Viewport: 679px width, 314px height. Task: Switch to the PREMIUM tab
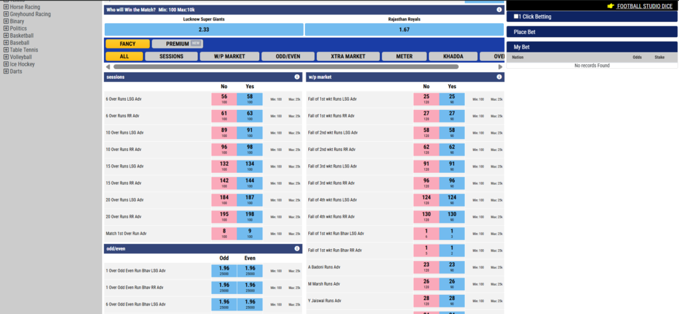[x=178, y=44]
